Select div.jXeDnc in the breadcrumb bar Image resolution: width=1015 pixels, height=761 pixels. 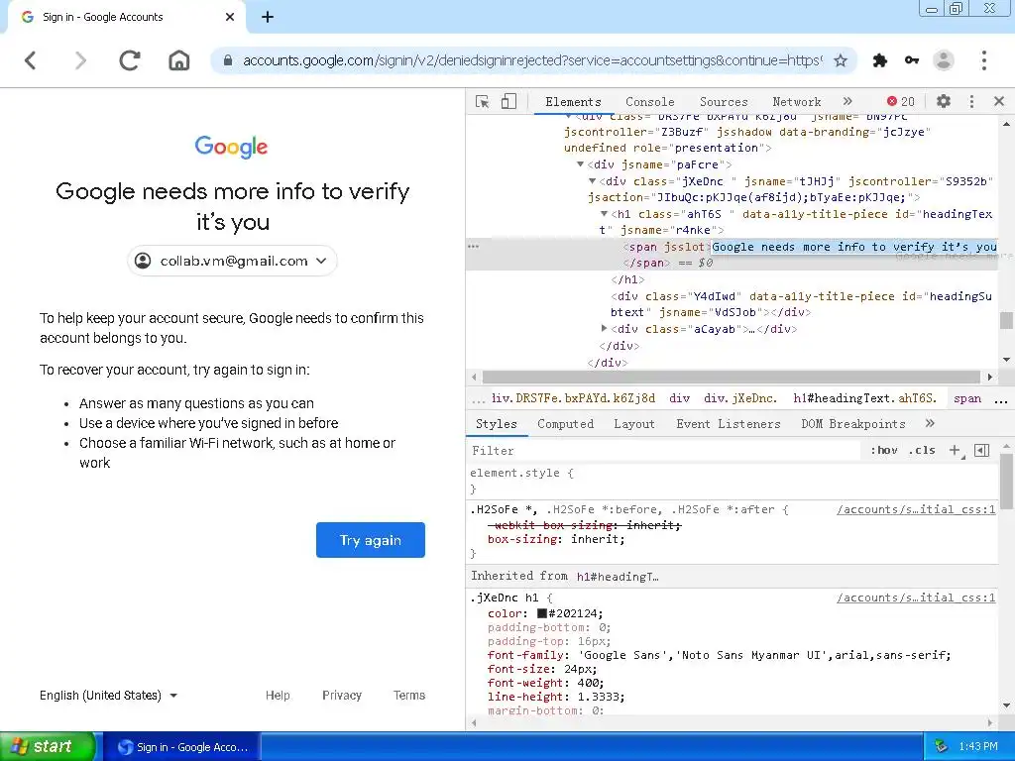tap(739, 398)
